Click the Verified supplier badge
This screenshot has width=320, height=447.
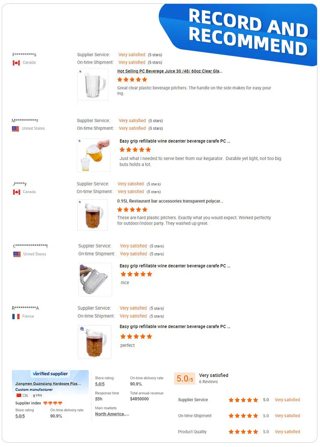[x=50, y=373]
